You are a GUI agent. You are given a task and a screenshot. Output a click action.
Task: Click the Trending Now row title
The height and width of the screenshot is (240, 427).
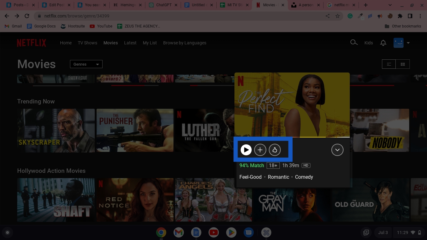[36, 101]
